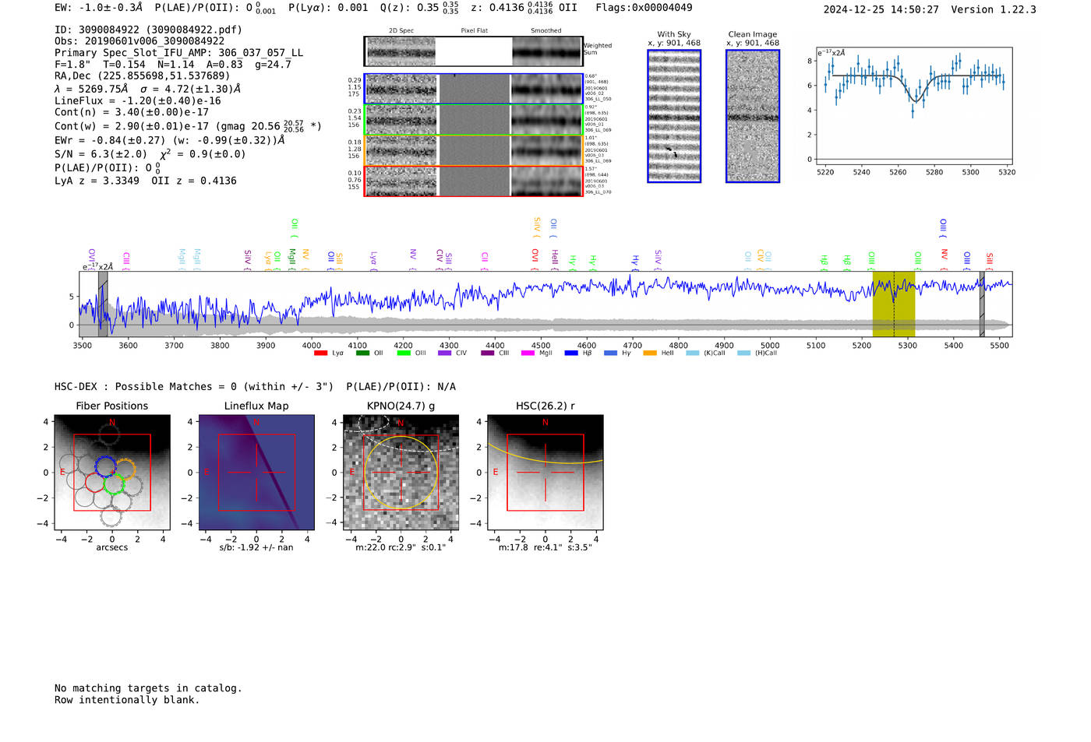The image size is (1091, 742).
Task: Click the orange HeII legend swatch
Action: (650, 353)
